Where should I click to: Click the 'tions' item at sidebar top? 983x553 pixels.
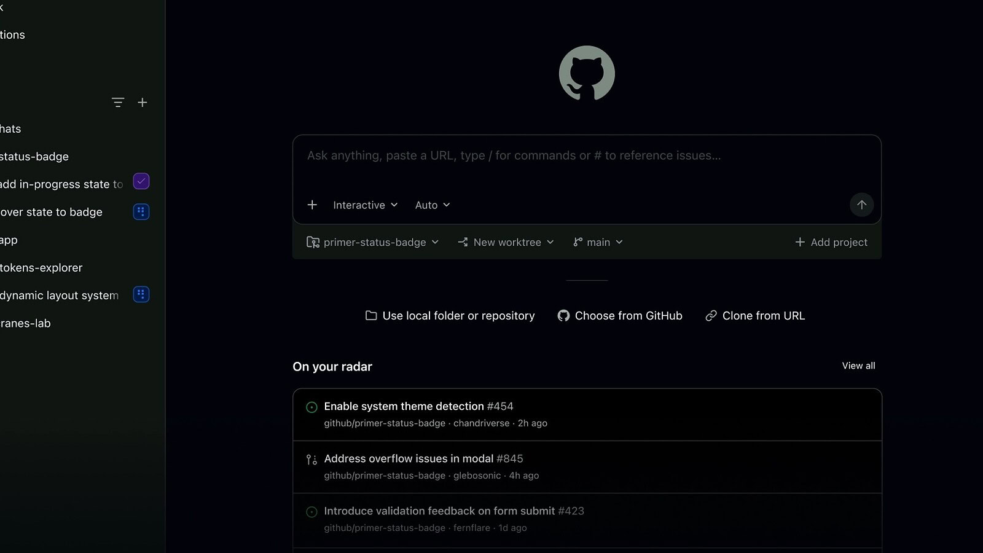coord(12,34)
